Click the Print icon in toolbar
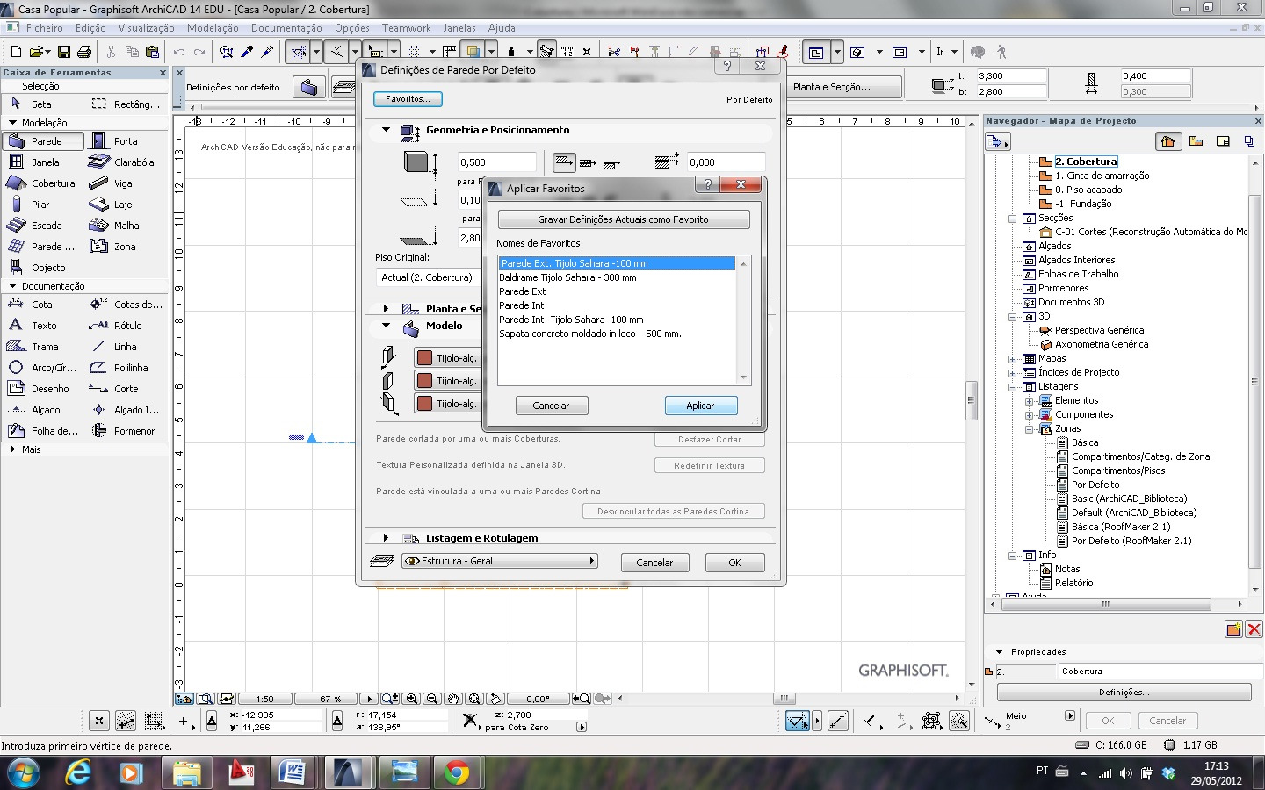1265x790 pixels. tap(83, 53)
